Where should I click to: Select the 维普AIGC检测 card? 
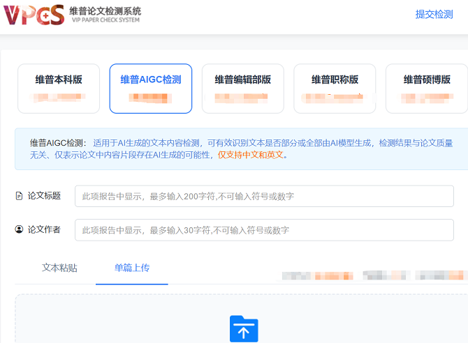click(150, 89)
